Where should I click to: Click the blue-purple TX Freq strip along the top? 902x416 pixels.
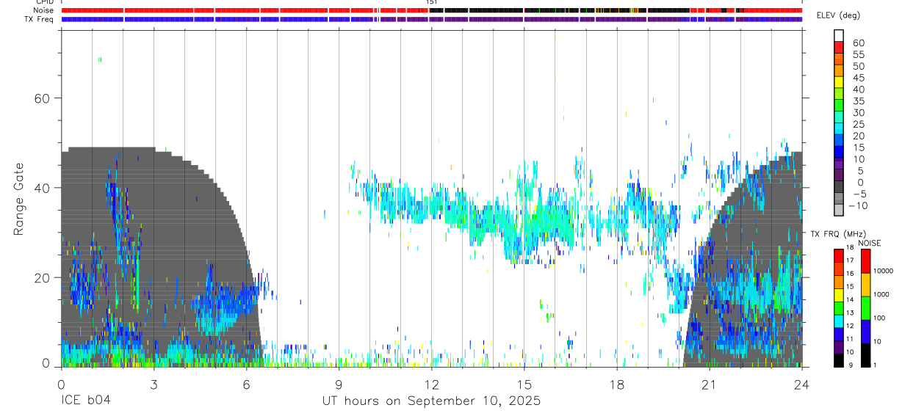[431, 19]
